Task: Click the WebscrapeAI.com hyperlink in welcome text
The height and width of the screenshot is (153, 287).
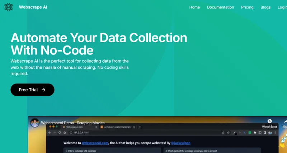Action: tap(95, 143)
